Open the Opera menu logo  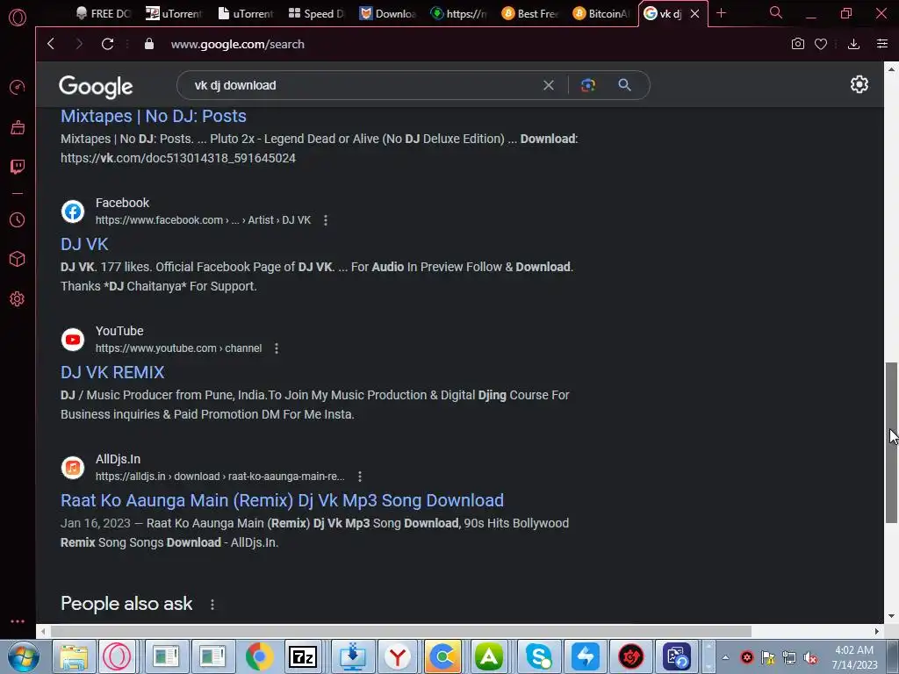(18, 18)
